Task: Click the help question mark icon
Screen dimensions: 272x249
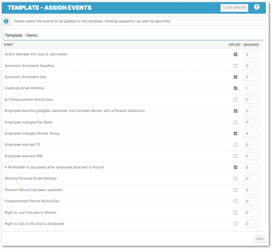Action: point(257,7)
